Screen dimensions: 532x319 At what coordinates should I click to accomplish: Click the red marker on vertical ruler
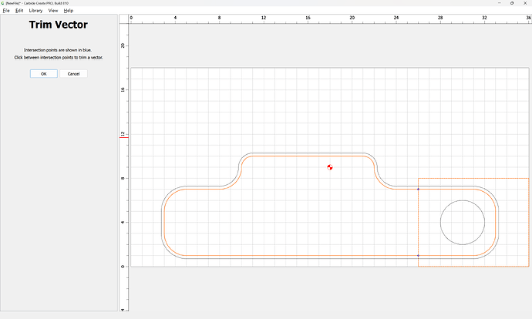point(124,137)
